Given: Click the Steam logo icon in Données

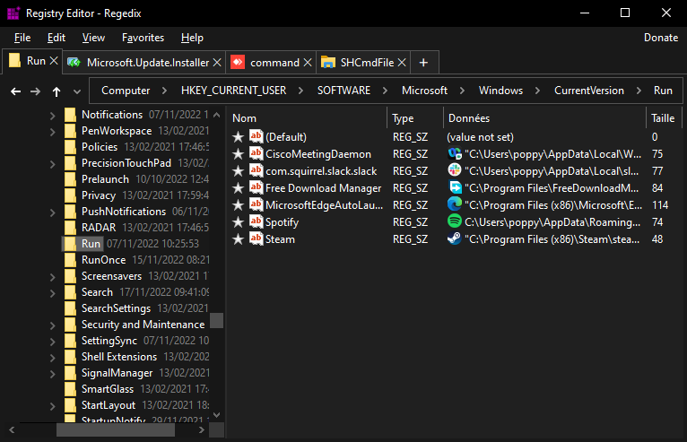Looking at the screenshot, I should [455, 238].
